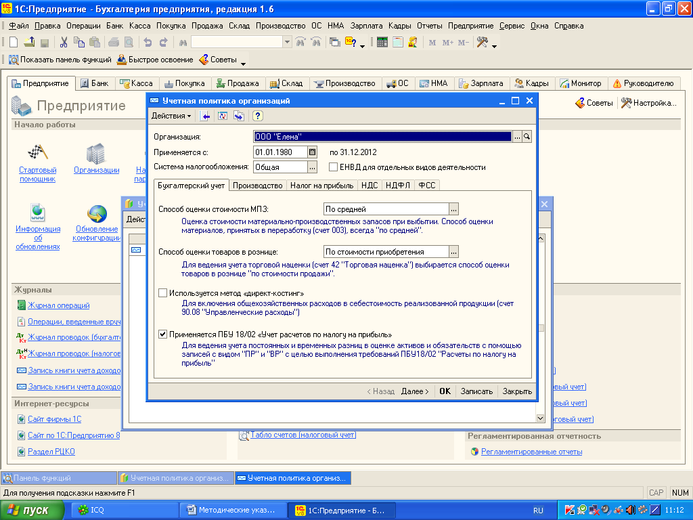Switch to the НДФЛ tab
Screen dimensions: 693x520
pos(398,186)
